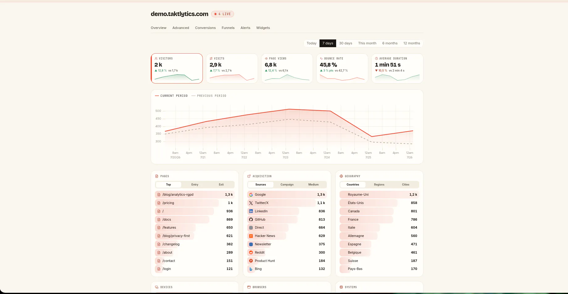Viewport: 568px width, 294px height.
Task: Click the Allemagne country row
Action: tap(379, 236)
